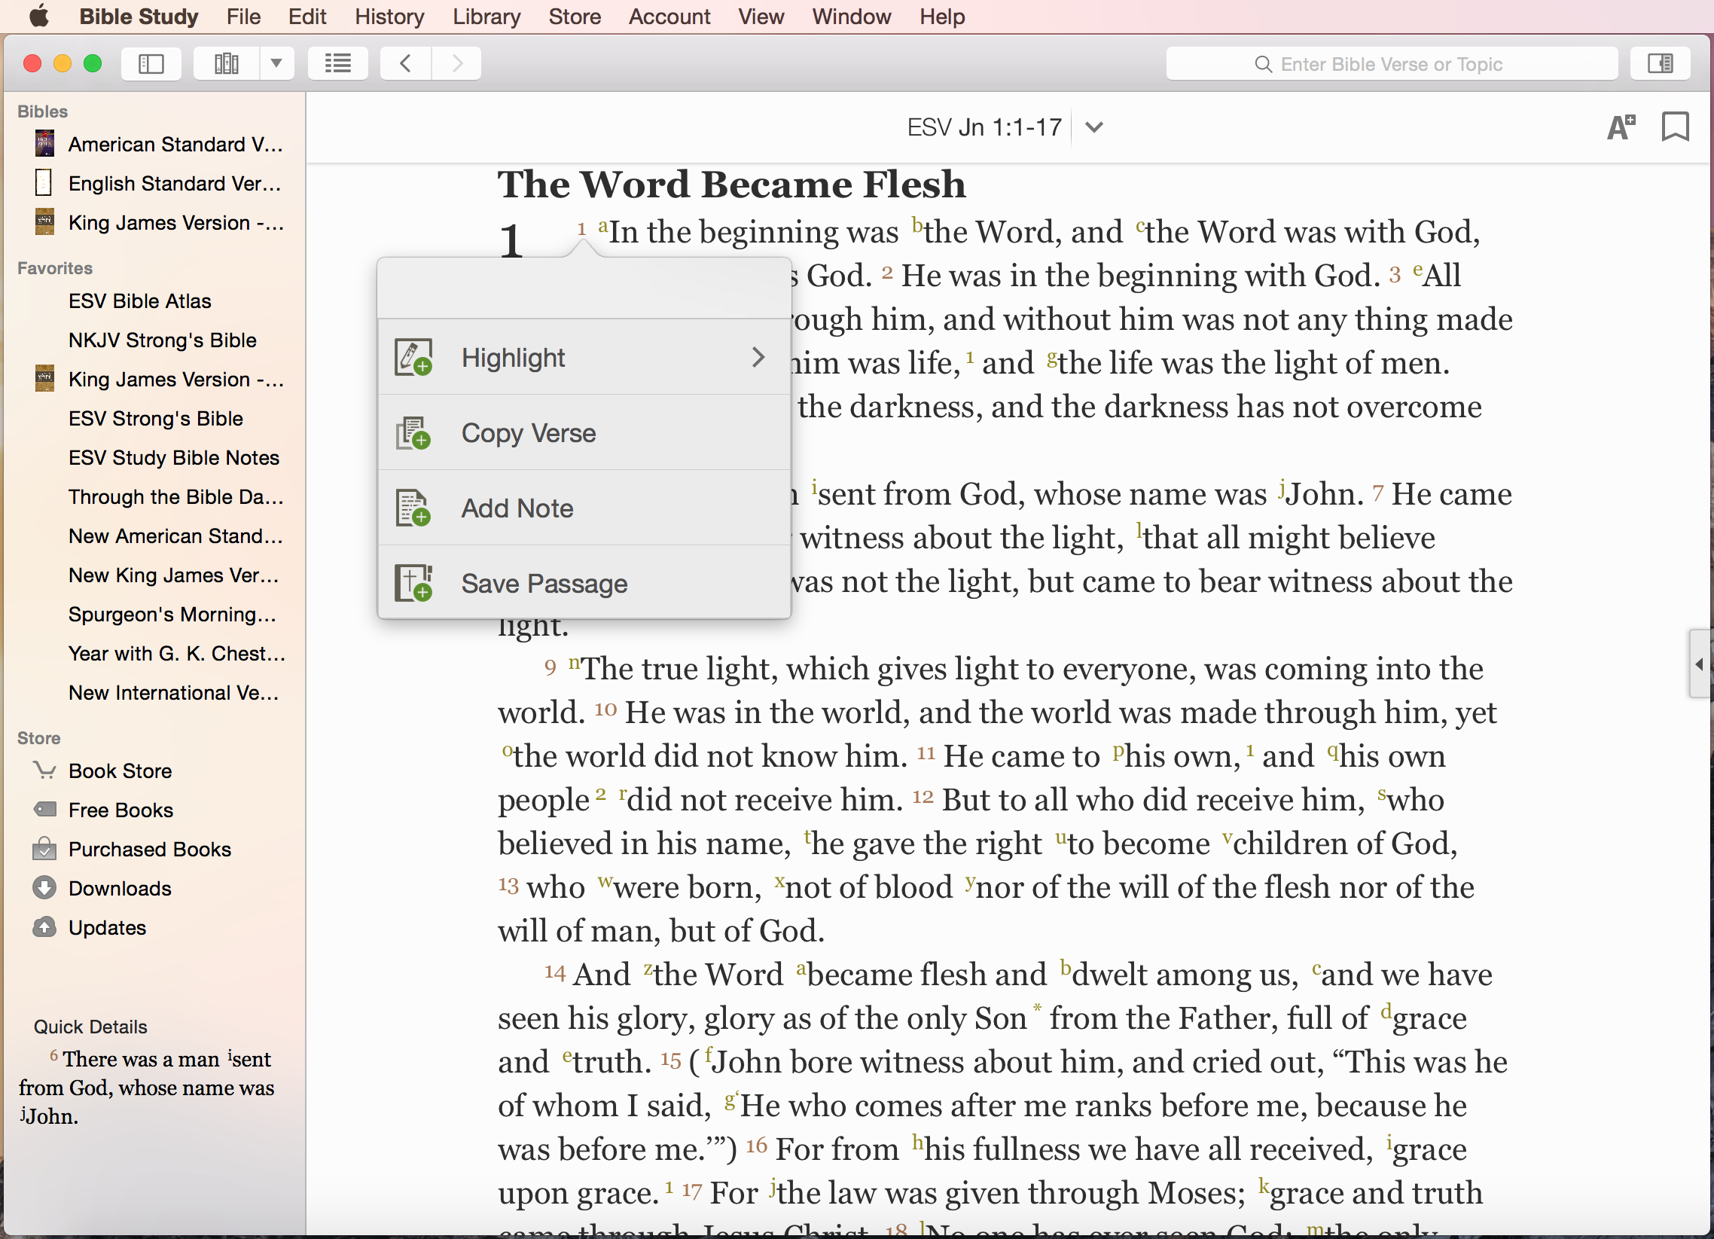Viewport: 1714px width, 1239px height.
Task: Click the Save Passage option
Action: (544, 584)
